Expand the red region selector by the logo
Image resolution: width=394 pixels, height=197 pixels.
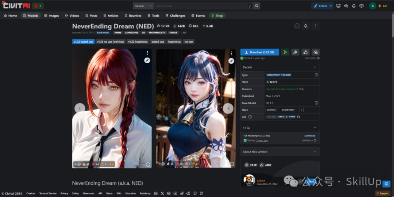tap(38, 6)
